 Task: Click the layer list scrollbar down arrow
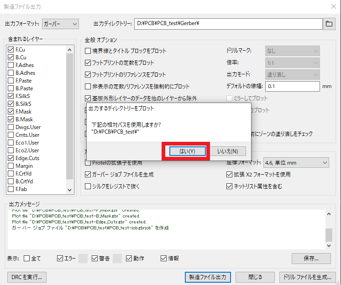[x=70, y=190]
